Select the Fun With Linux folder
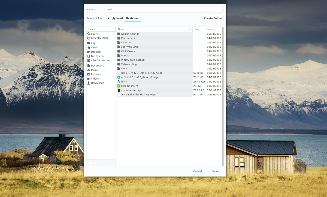 [x=169, y=47]
